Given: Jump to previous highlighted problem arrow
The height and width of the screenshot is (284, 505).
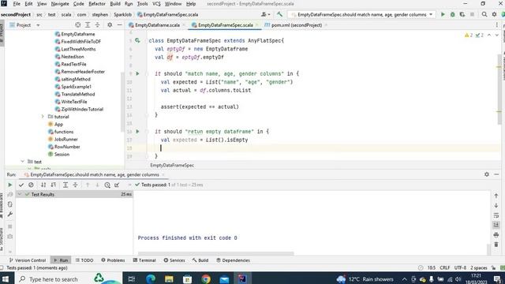Looking at the screenshot, I should [489, 35].
